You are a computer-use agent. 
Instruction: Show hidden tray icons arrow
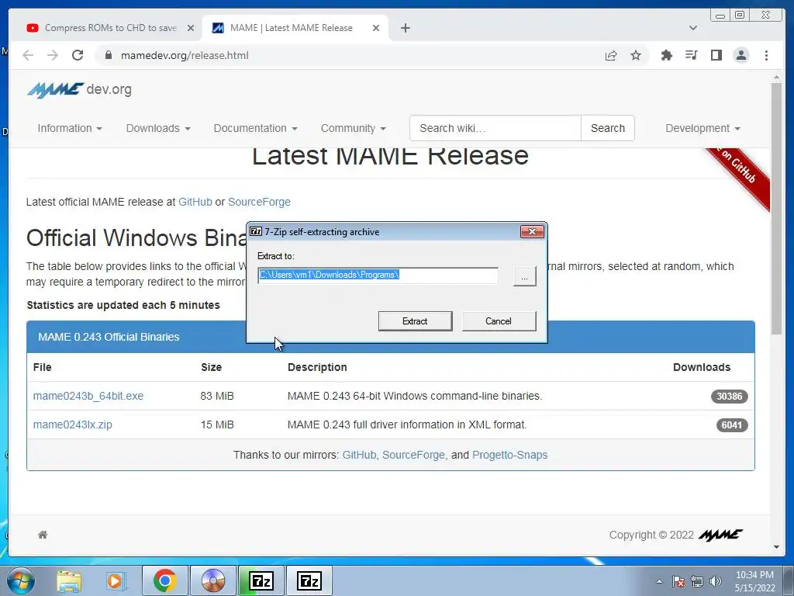tap(659, 581)
